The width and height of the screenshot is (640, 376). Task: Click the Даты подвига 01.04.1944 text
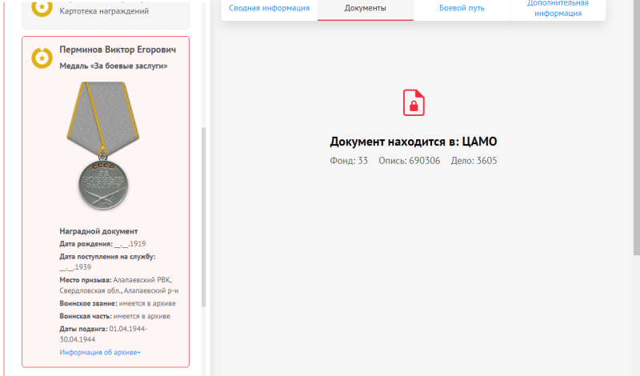click(x=103, y=334)
